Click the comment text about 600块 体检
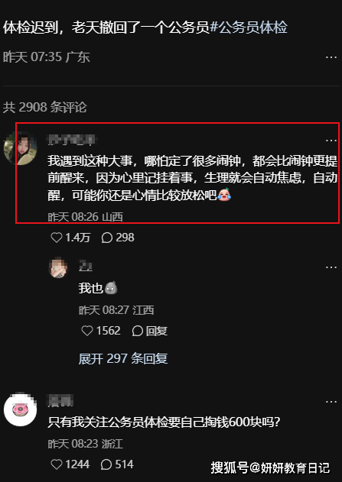 tap(164, 422)
